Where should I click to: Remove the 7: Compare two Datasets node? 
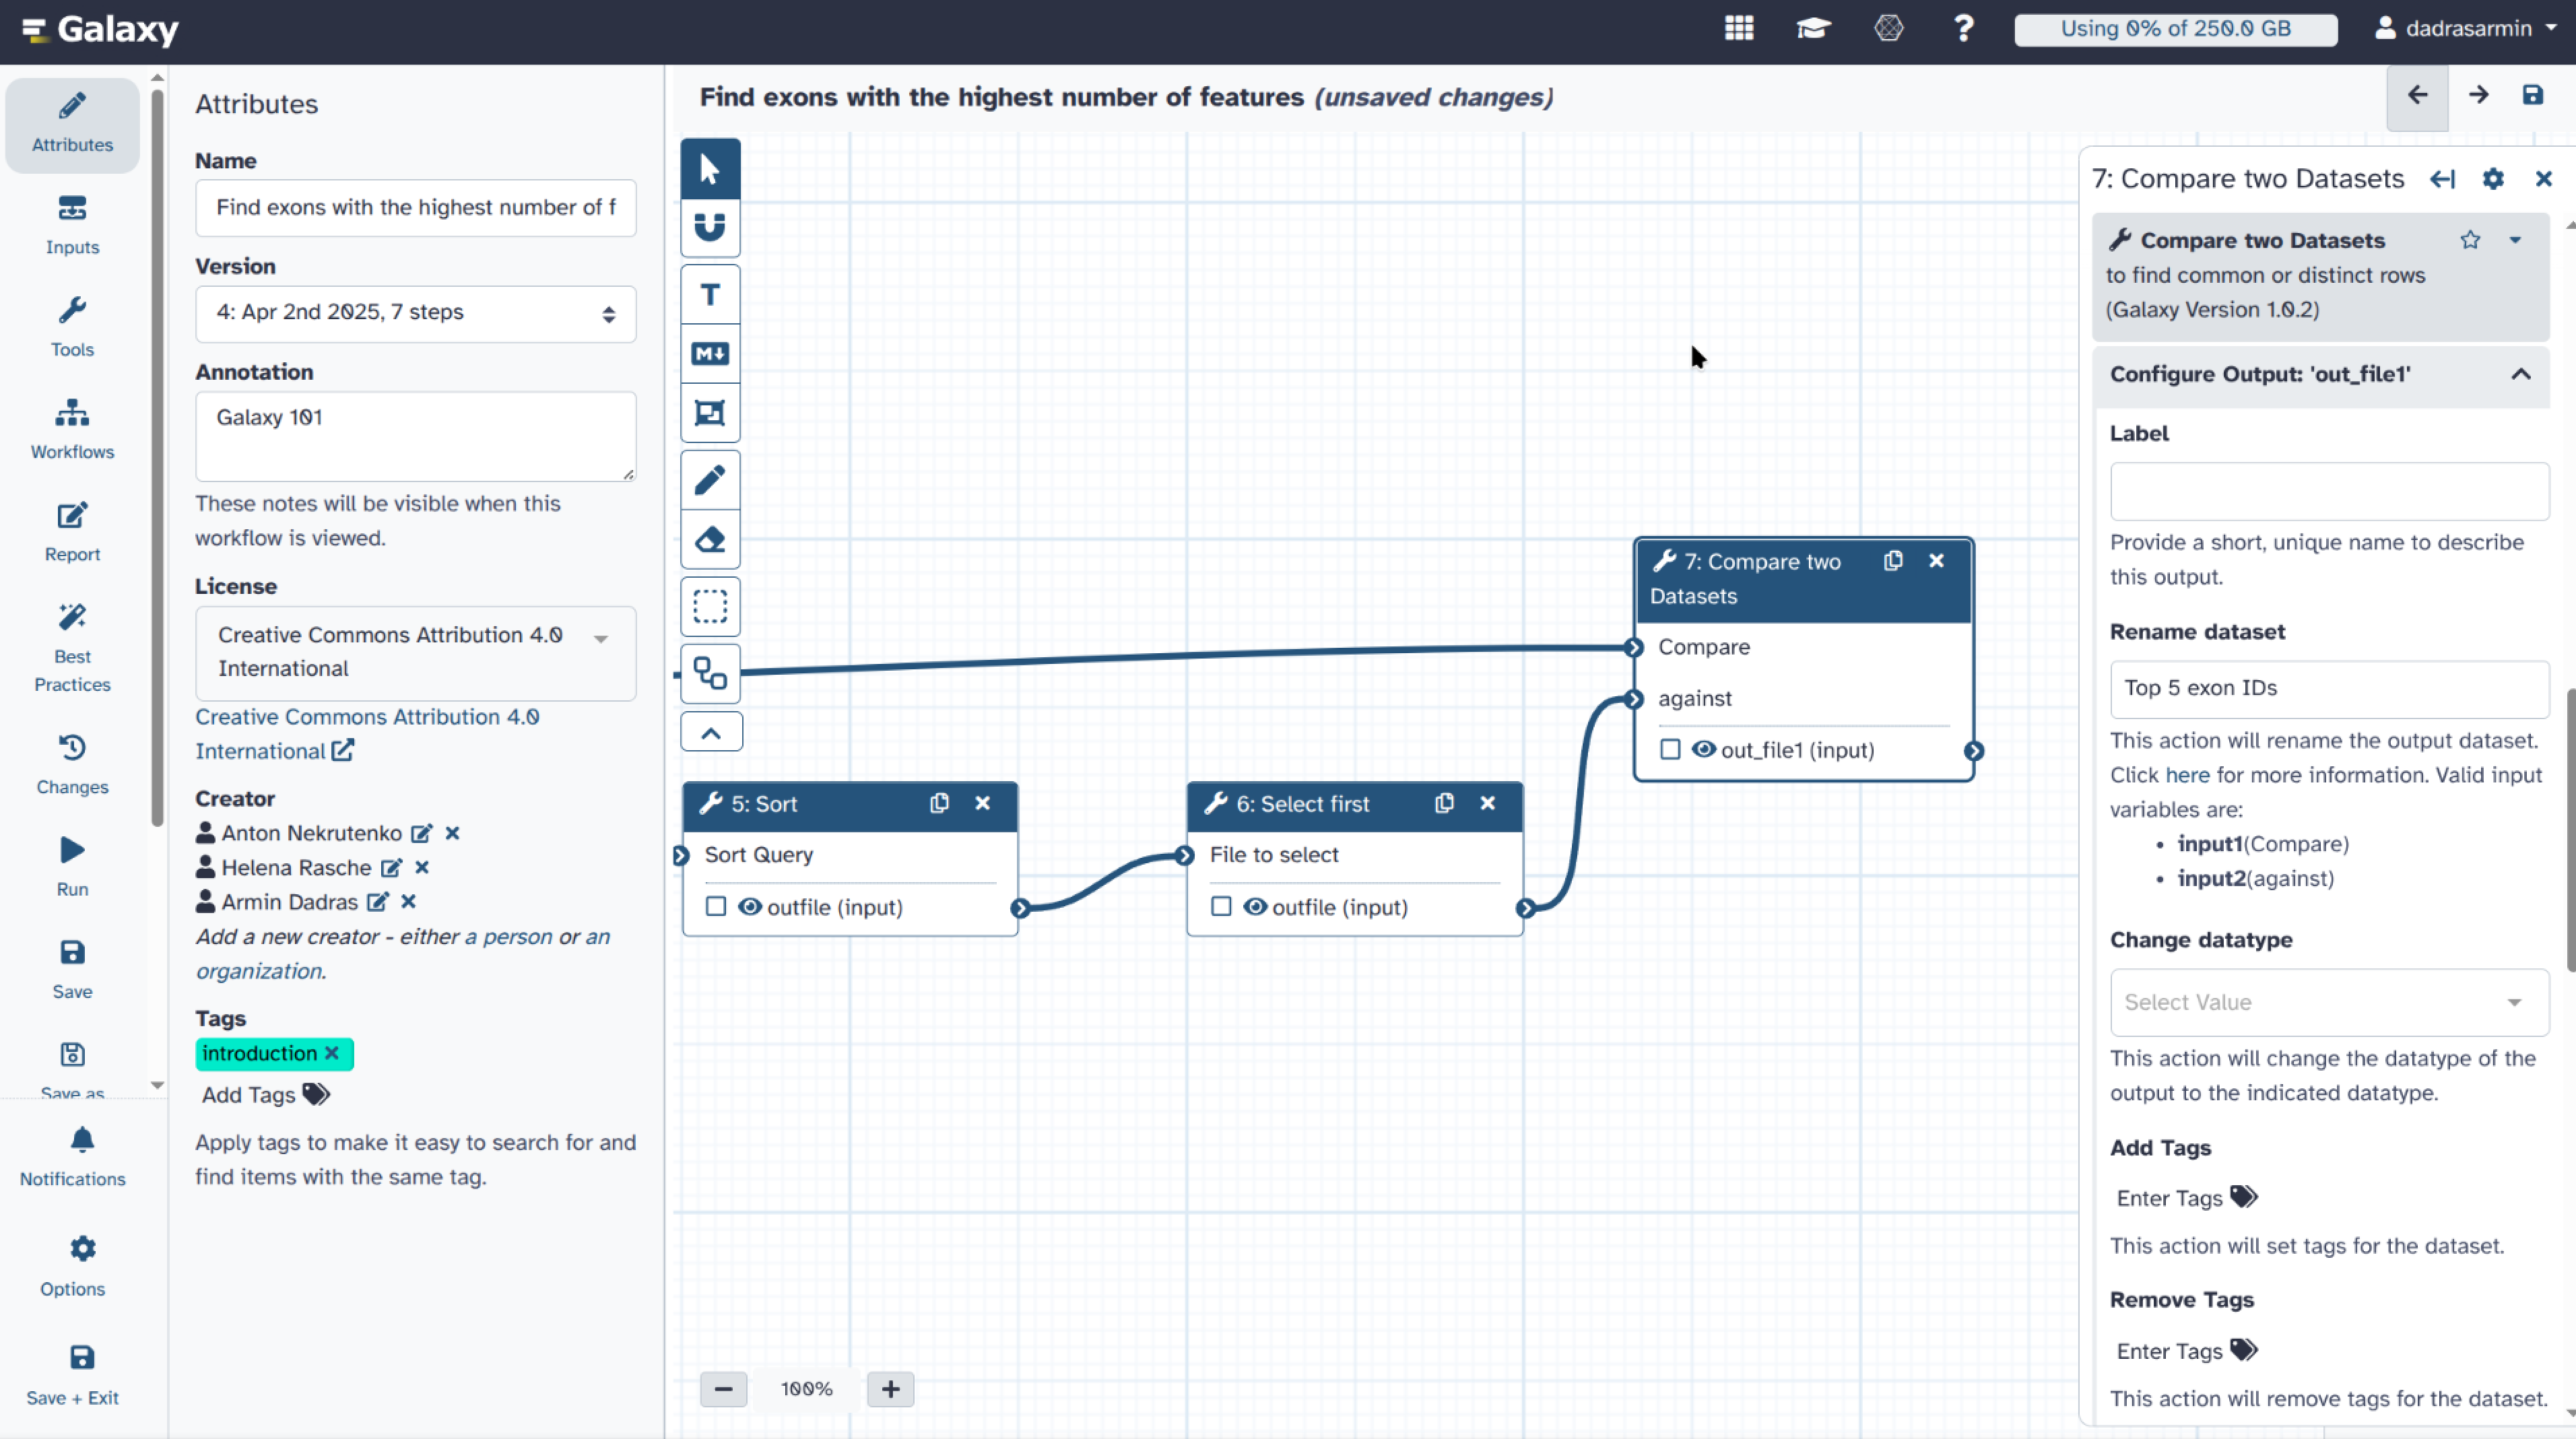[x=1937, y=561]
